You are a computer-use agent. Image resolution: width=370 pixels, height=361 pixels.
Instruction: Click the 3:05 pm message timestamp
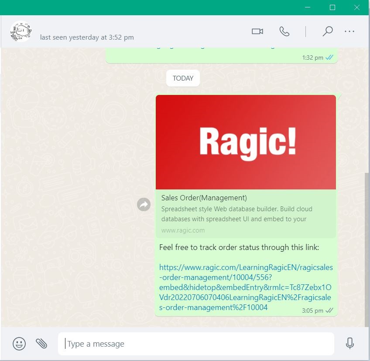point(312,310)
